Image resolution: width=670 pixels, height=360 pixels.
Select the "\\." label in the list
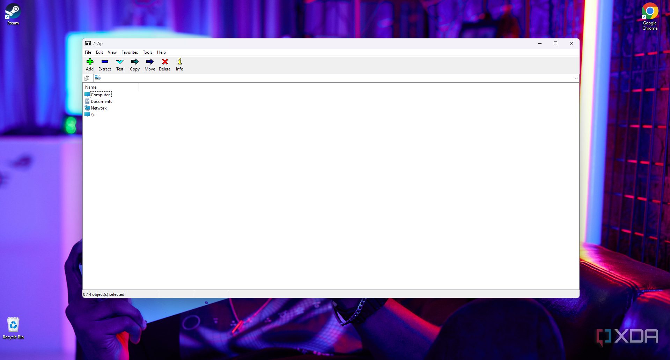pyautogui.click(x=93, y=115)
